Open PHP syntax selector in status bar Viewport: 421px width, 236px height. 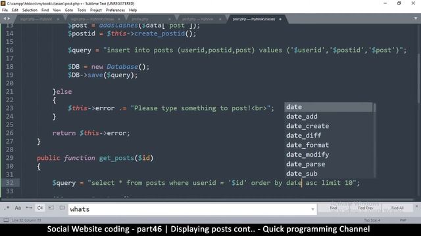[403, 220]
